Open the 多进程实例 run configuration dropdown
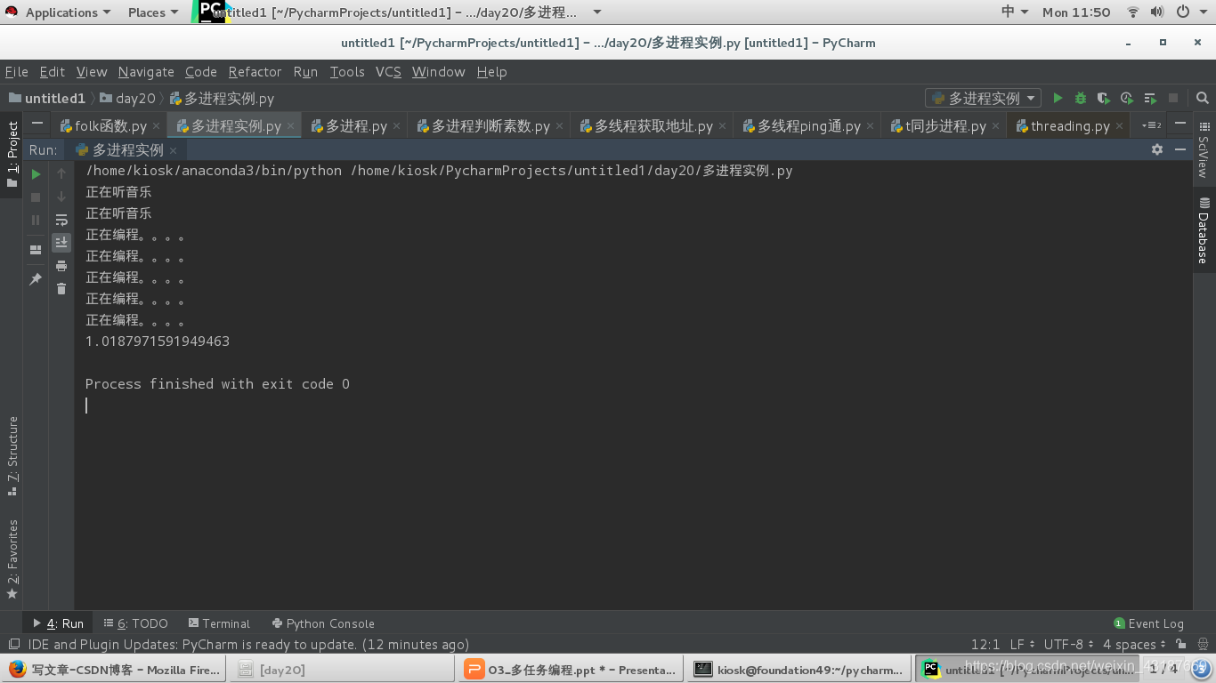Viewport: 1216px width, 683px height. 983,98
